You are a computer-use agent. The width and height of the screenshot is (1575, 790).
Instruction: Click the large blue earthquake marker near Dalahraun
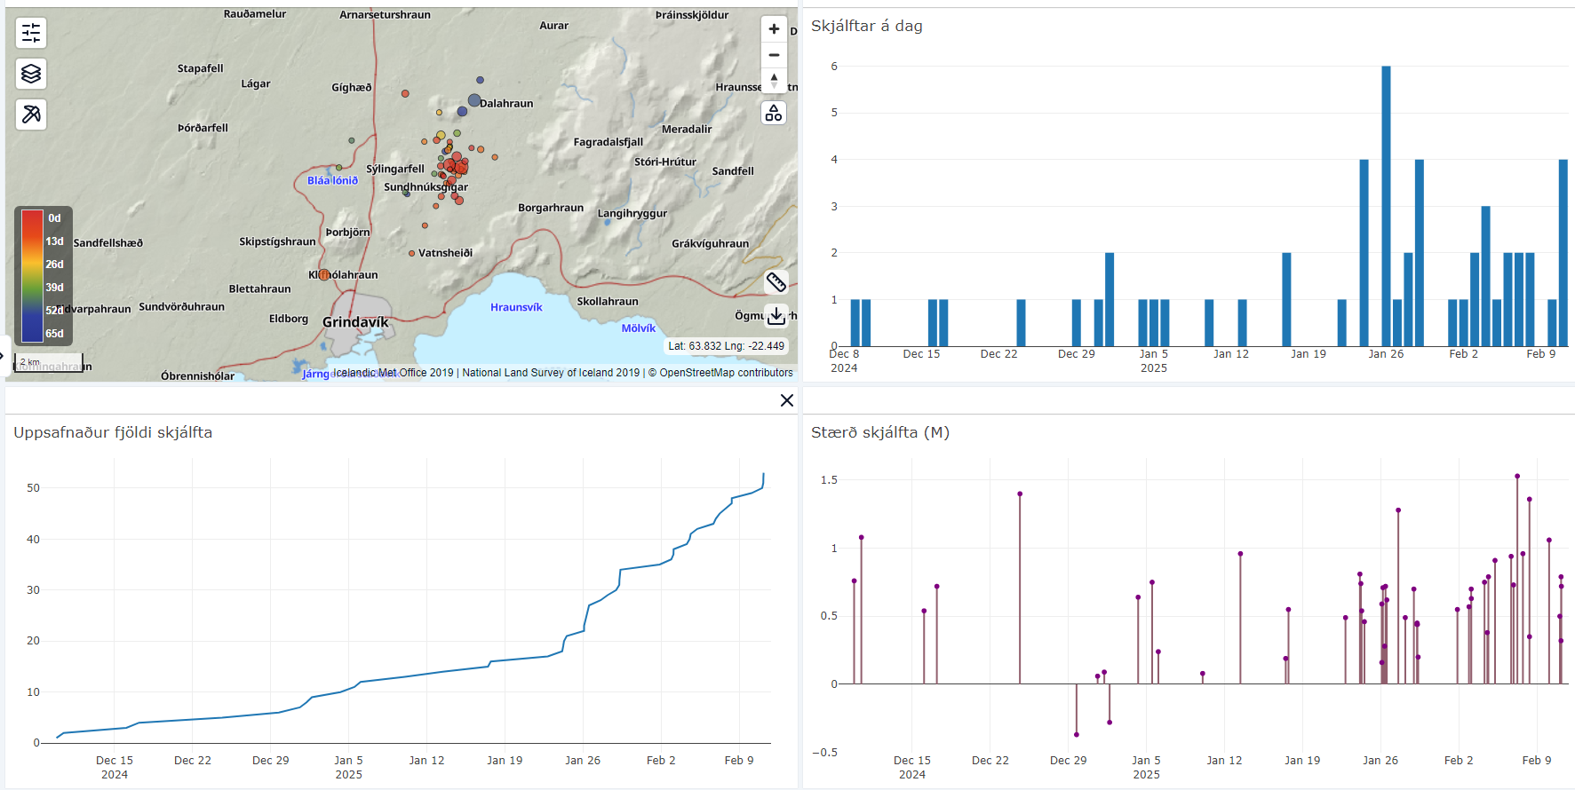click(474, 100)
